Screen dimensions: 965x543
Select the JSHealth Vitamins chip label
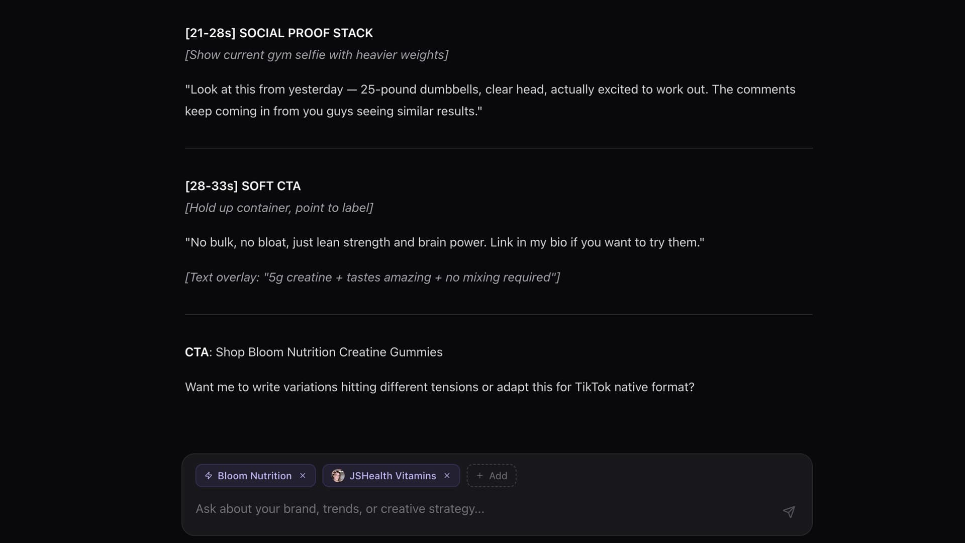click(393, 476)
